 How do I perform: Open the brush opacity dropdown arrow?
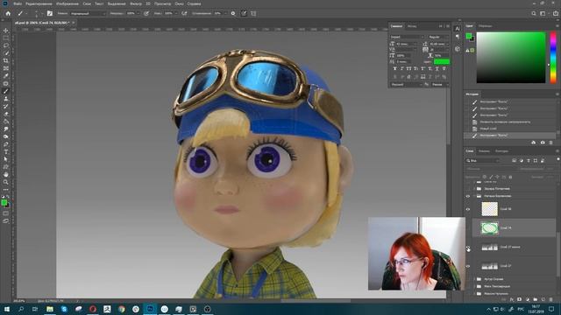pos(138,13)
